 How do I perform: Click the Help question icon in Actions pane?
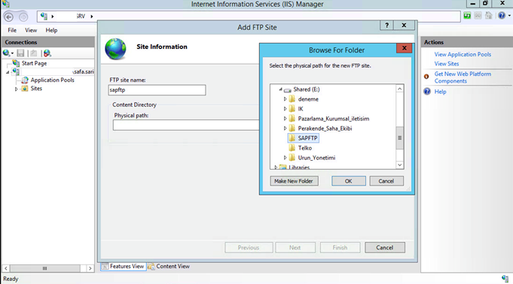coord(427,92)
